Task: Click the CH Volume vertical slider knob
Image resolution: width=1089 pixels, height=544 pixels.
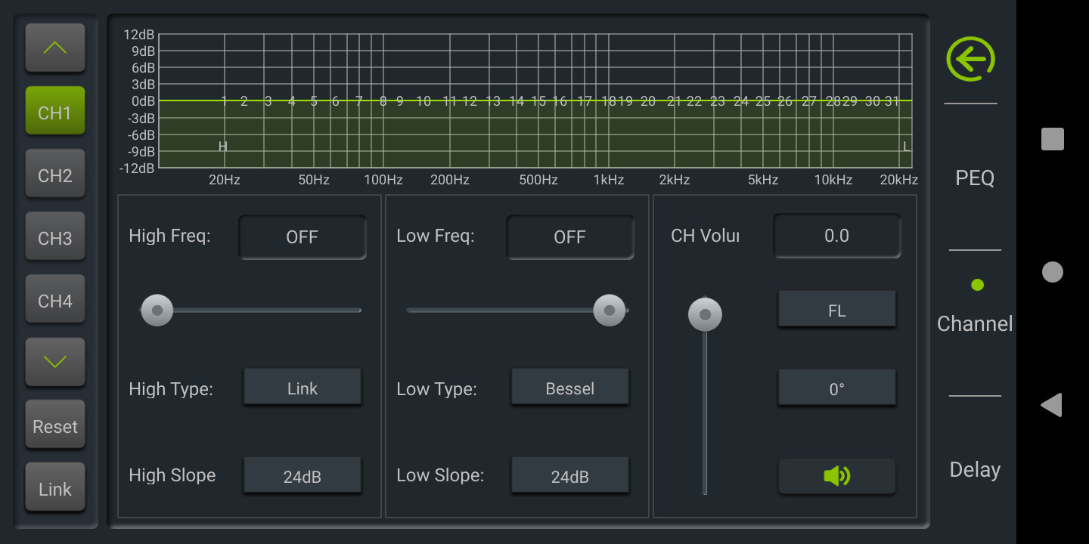Action: (x=705, y=314)
